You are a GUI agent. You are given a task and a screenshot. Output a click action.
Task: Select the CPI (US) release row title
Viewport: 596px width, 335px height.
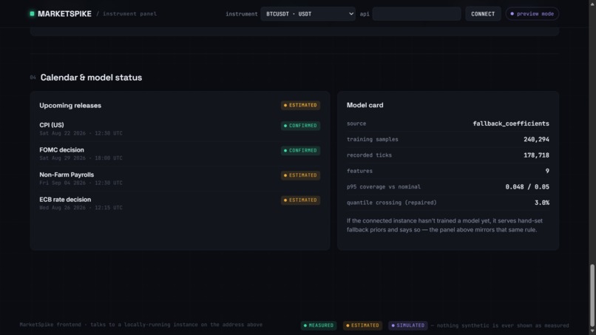[x=52, y=125]
